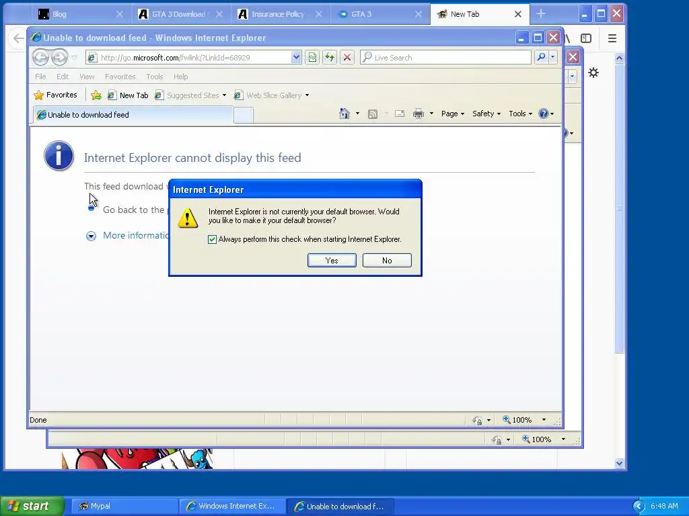Expand the address bar URL dropdown
Image resolution: width=689 pixels, height=516 pixels.
tap(296, 57)
